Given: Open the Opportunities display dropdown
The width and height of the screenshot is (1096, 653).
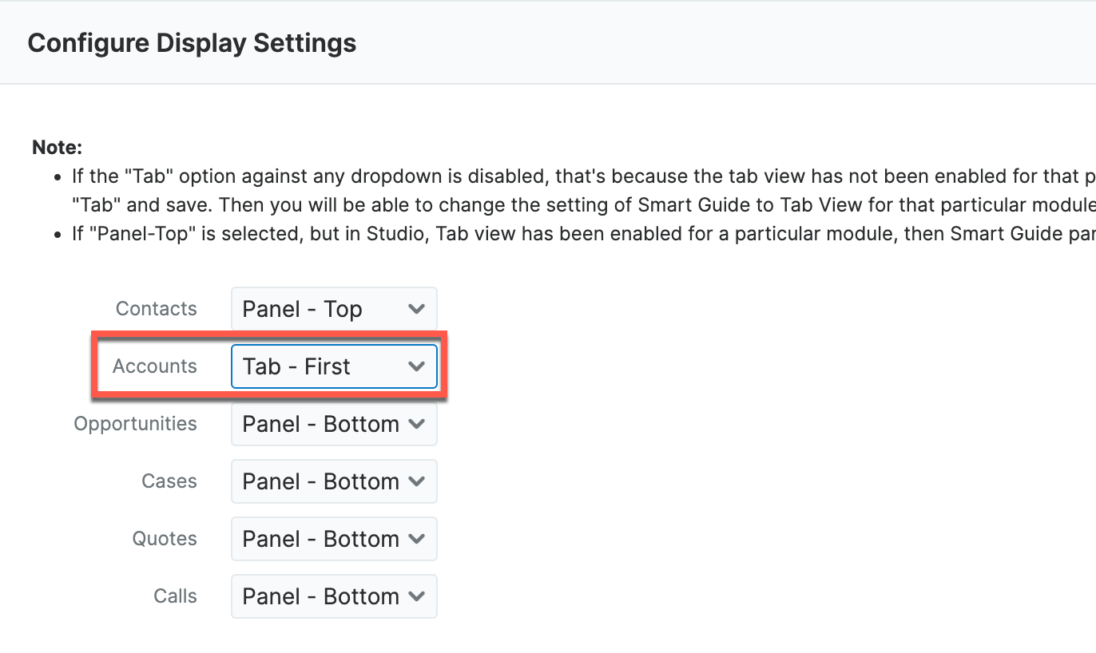Looking at the screenshot, I should click(x=333, y=424).
